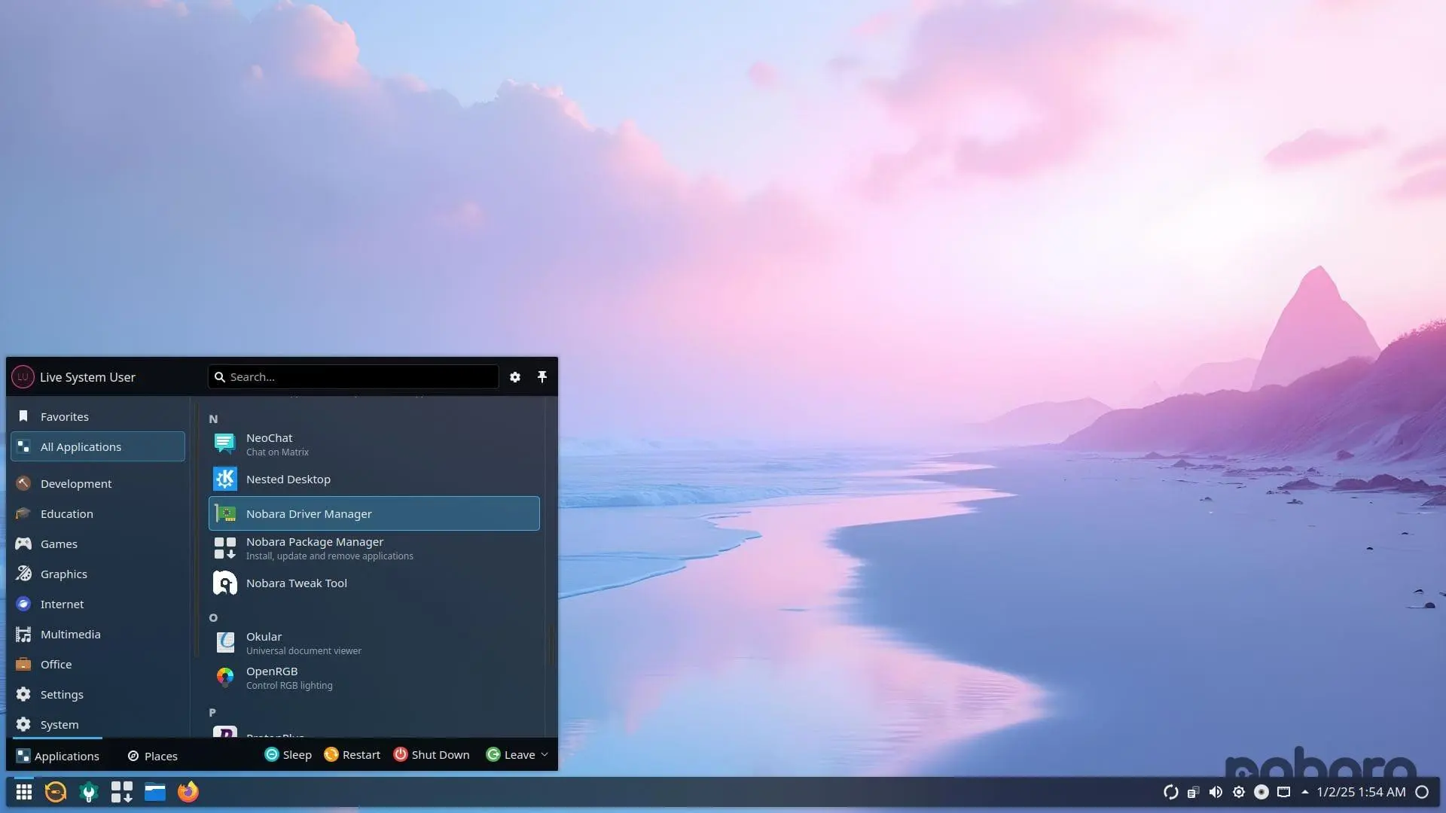This screenshot has width=1446, height=813.
Task: Click the Restart button
Action: [x=352, y=754]
